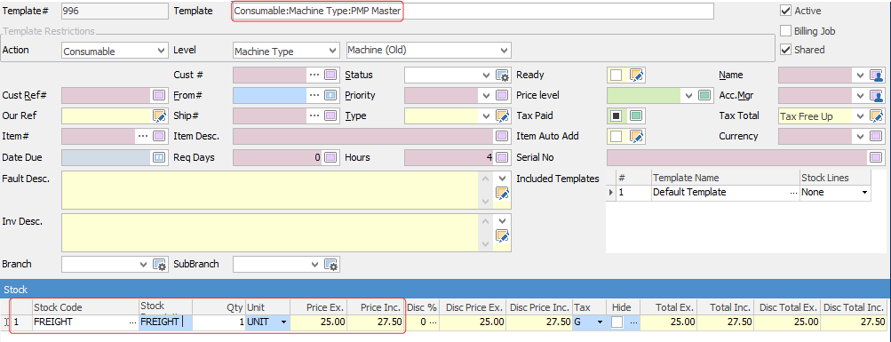Toggle the Tax Paid checkbox
Screen dimensions: 891x342
[617, 115]
